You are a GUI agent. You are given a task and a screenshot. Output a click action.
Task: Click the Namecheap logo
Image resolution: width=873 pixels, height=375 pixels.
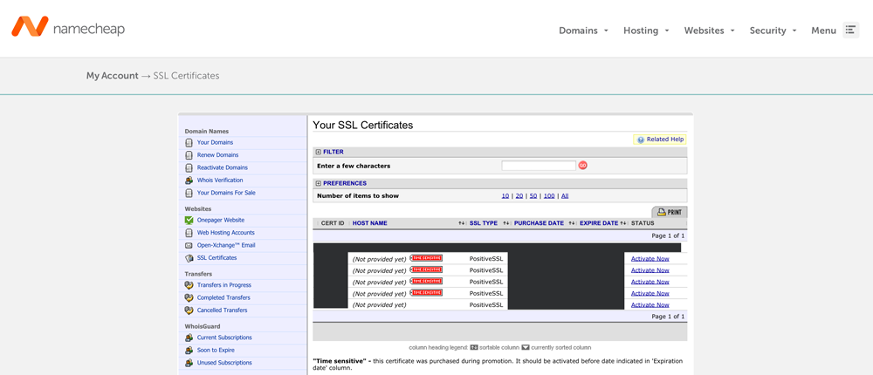pyautogui.click(x=68, y=27)
